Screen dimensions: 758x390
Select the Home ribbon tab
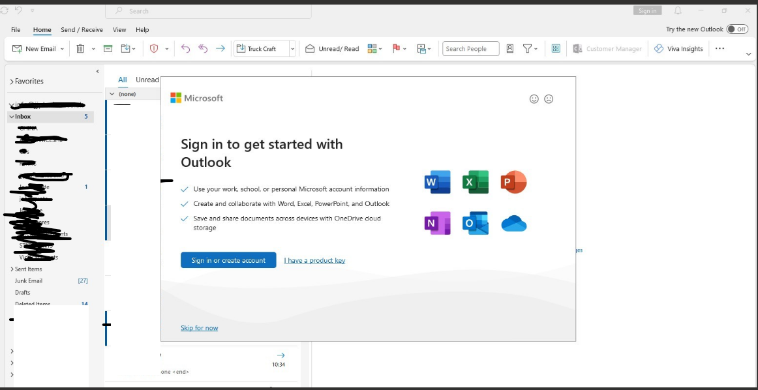coord(42,29)
